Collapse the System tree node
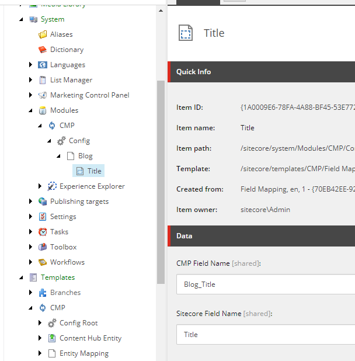The height and width of the screenshot is (361, 355). [21, 20]
